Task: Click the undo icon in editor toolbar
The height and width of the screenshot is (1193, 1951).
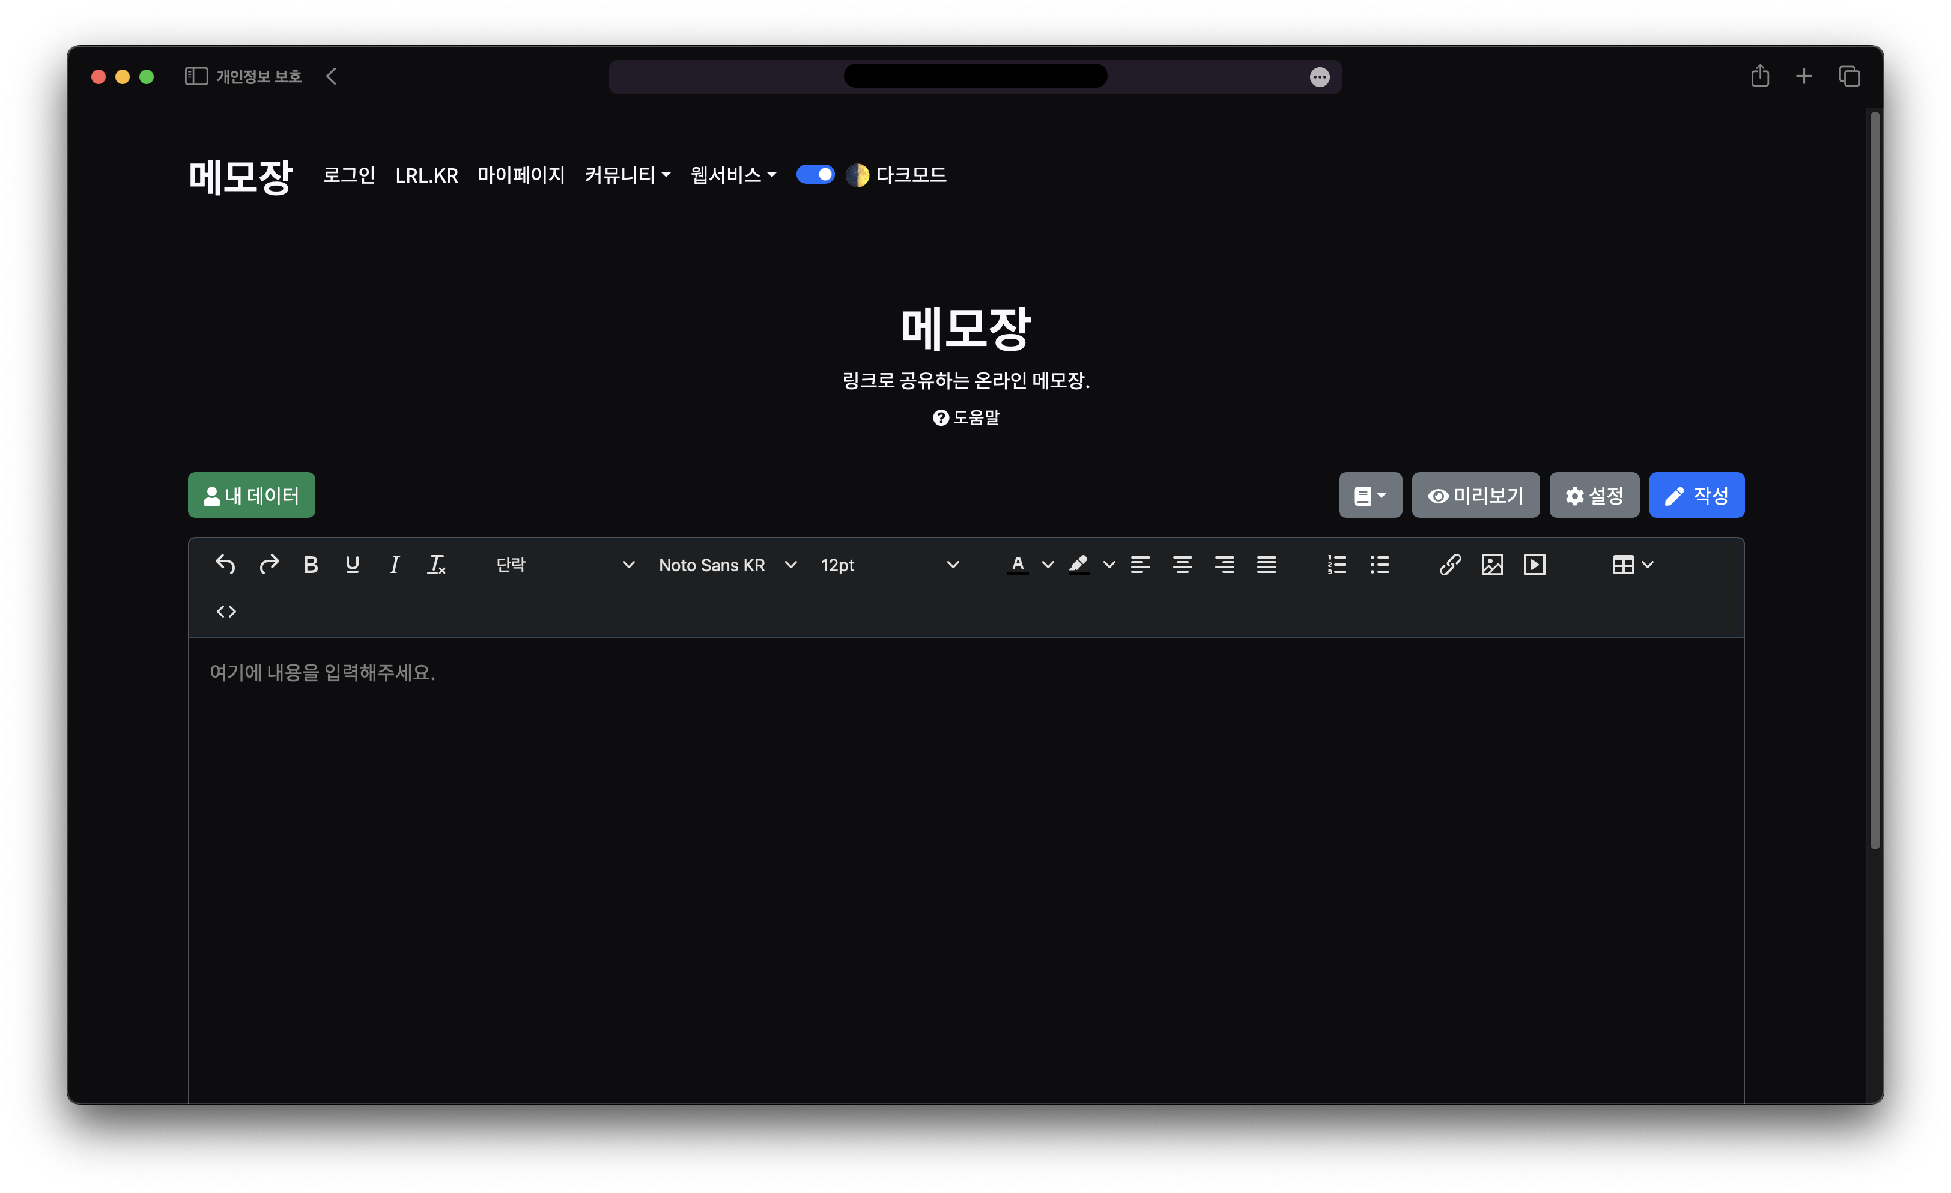Action: (x=226, y=565)
